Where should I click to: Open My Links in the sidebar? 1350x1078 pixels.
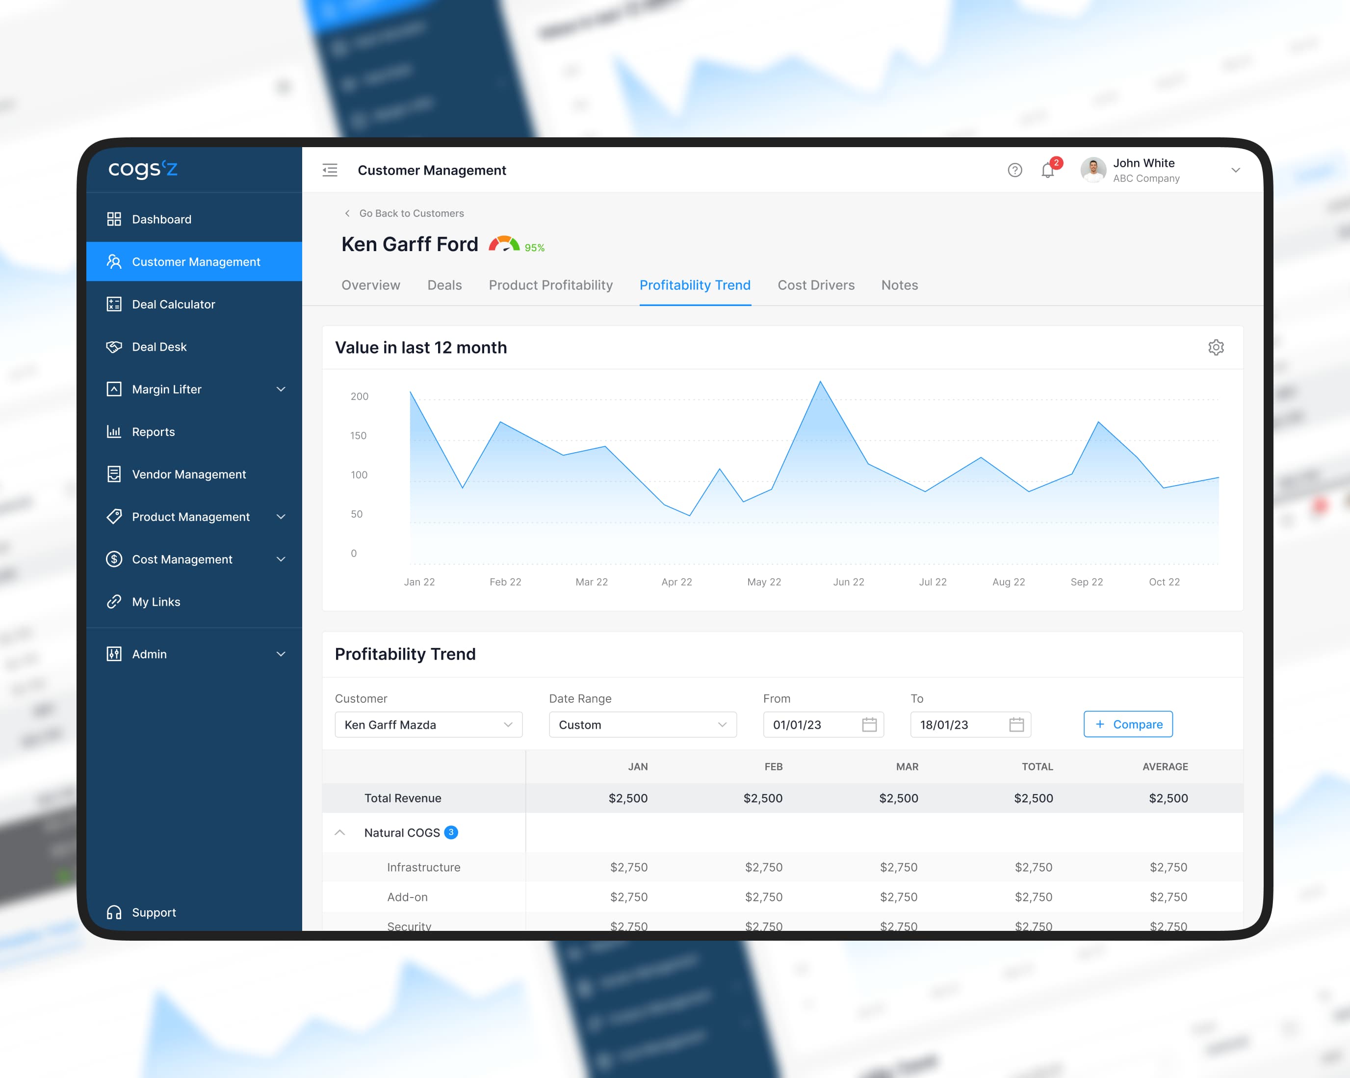coord(194,602)
